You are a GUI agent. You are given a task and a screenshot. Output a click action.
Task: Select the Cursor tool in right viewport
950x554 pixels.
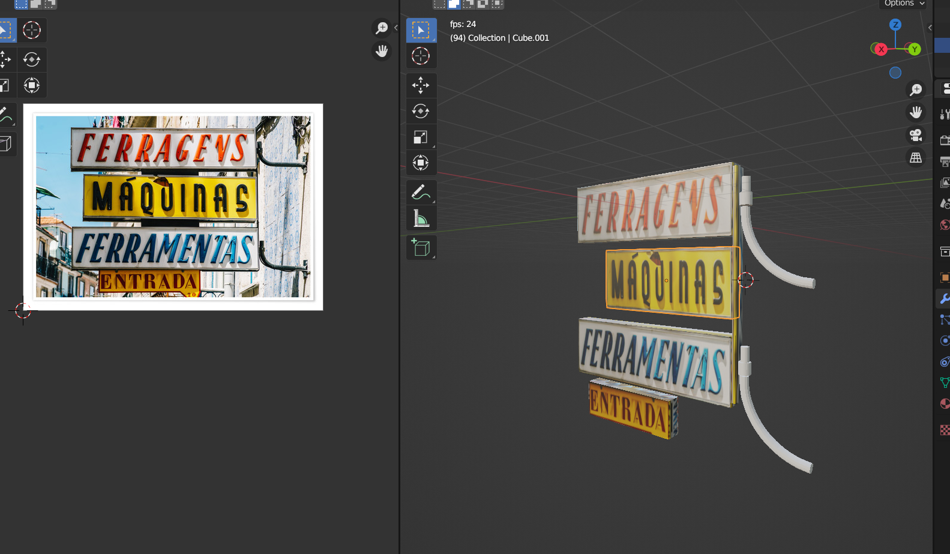pyautogui.click(x=421, y=56)
